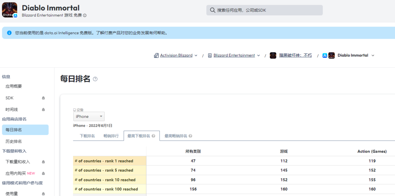Click the iPhone - 2022年6月1日 date label
This screenshot has height=196, width=395.
[x=93, y=126]
